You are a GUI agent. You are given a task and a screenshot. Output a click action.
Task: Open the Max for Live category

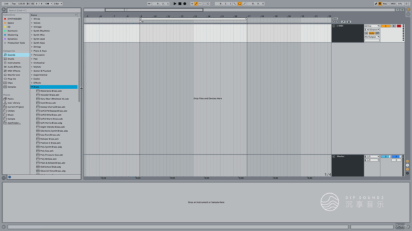click(14, 75)
